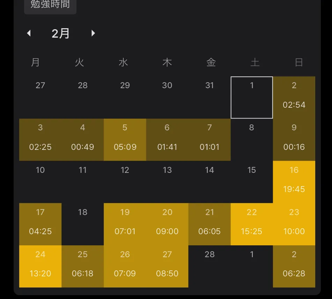Open March 2 cell with 06:28

(x=294, y=267)
